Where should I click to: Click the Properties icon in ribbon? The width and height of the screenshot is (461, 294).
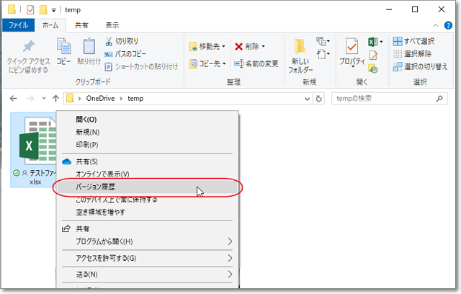click(352, 48)
